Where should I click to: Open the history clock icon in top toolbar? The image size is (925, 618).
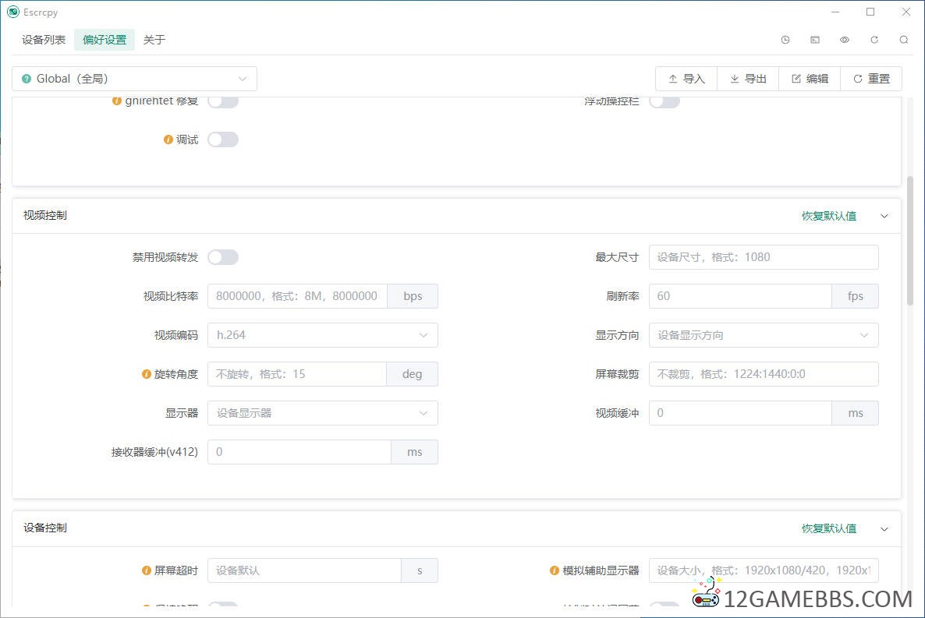(x=785, y=40)
